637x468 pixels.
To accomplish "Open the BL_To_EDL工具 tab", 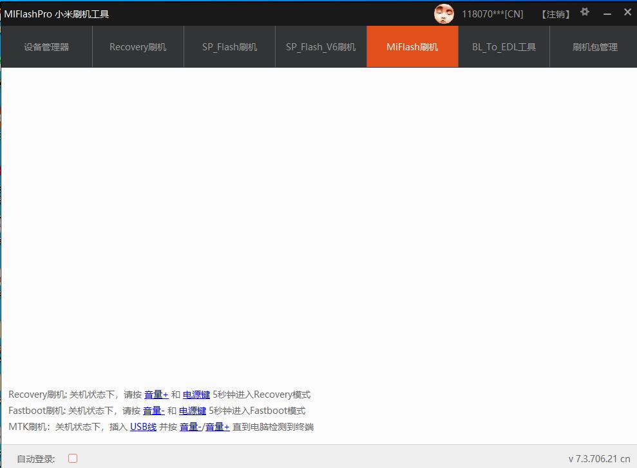I will tap(504, 46).
